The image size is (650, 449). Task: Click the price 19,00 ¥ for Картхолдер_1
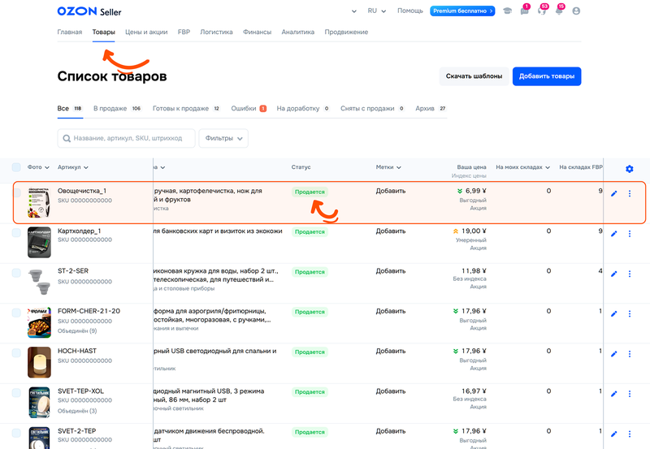coord(474,231)
